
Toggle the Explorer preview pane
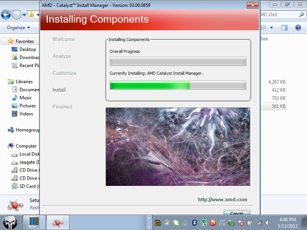[x=284, y=28]
